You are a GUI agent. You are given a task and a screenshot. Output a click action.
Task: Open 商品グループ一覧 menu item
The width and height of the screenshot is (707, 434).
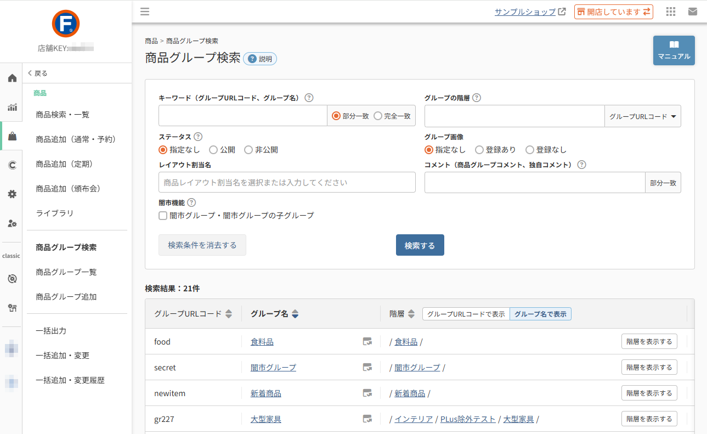pos(66,272)
